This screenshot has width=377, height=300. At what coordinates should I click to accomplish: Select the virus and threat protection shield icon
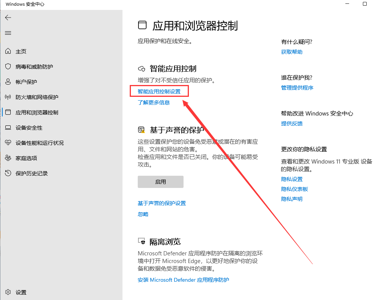tap(8, 67)
